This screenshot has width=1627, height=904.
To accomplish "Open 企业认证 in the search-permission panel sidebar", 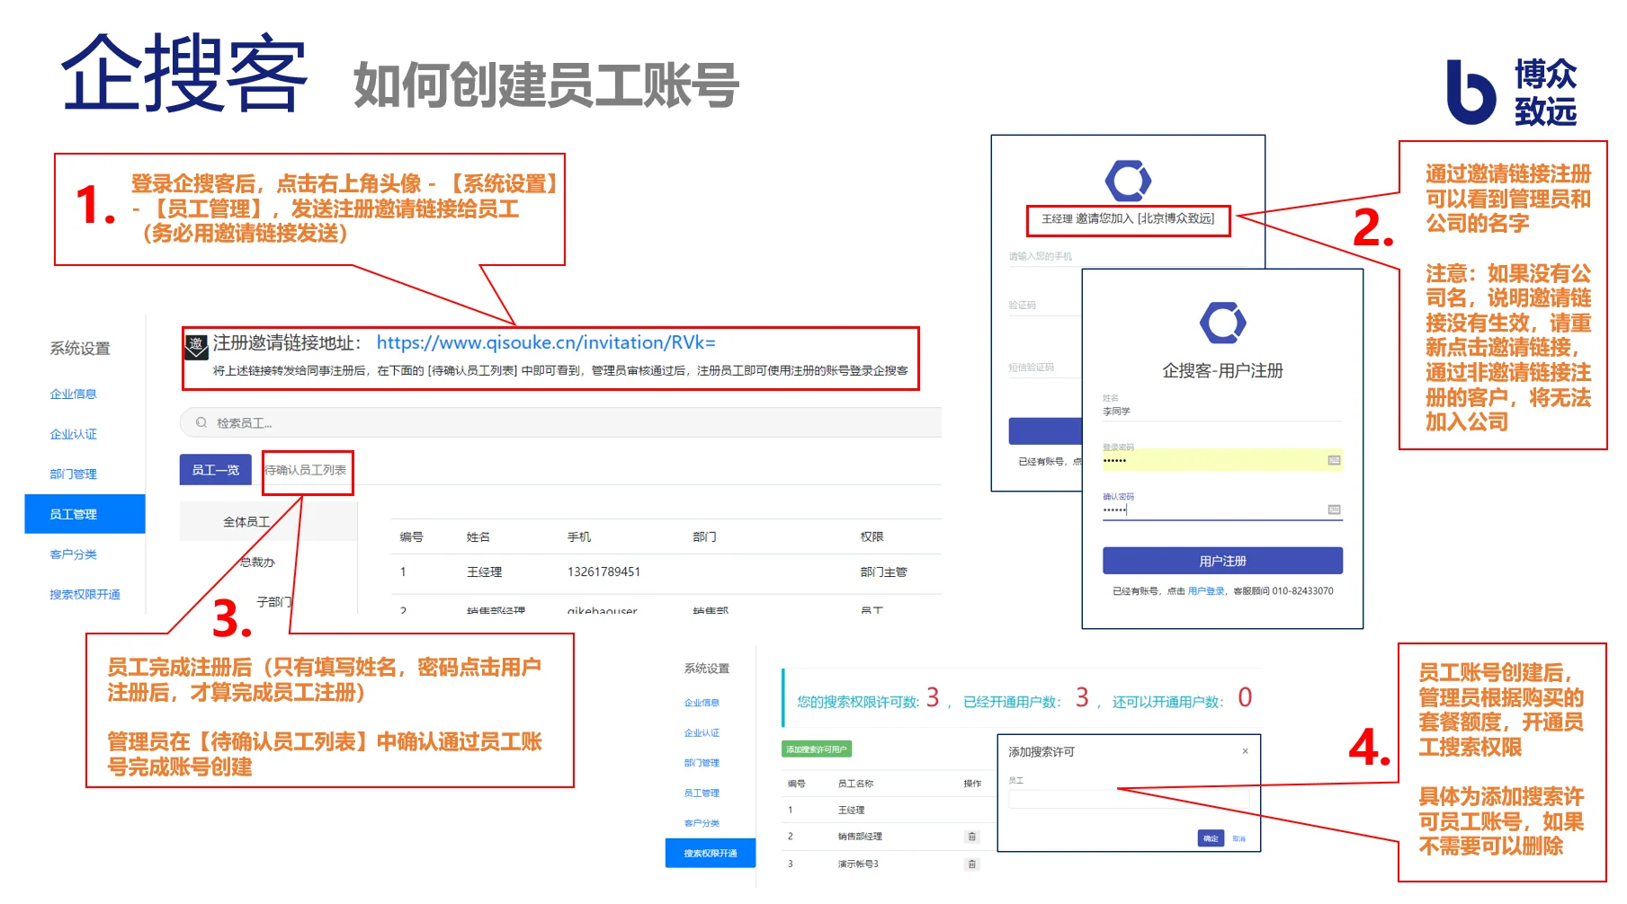I will pos(702,732).
